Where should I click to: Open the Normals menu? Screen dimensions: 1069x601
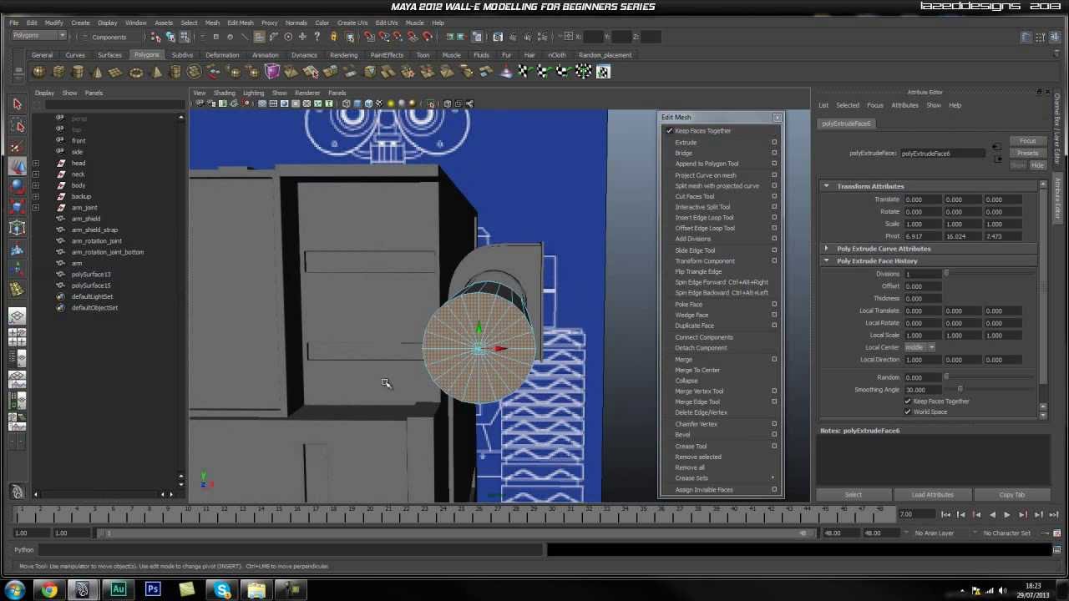[x=296, y=23]
